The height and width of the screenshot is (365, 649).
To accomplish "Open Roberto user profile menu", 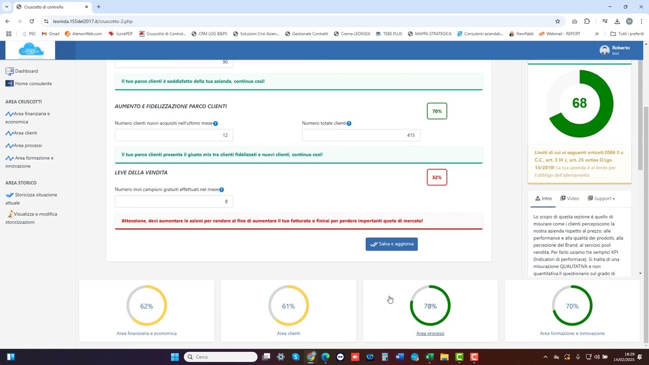I will [615, 50].
